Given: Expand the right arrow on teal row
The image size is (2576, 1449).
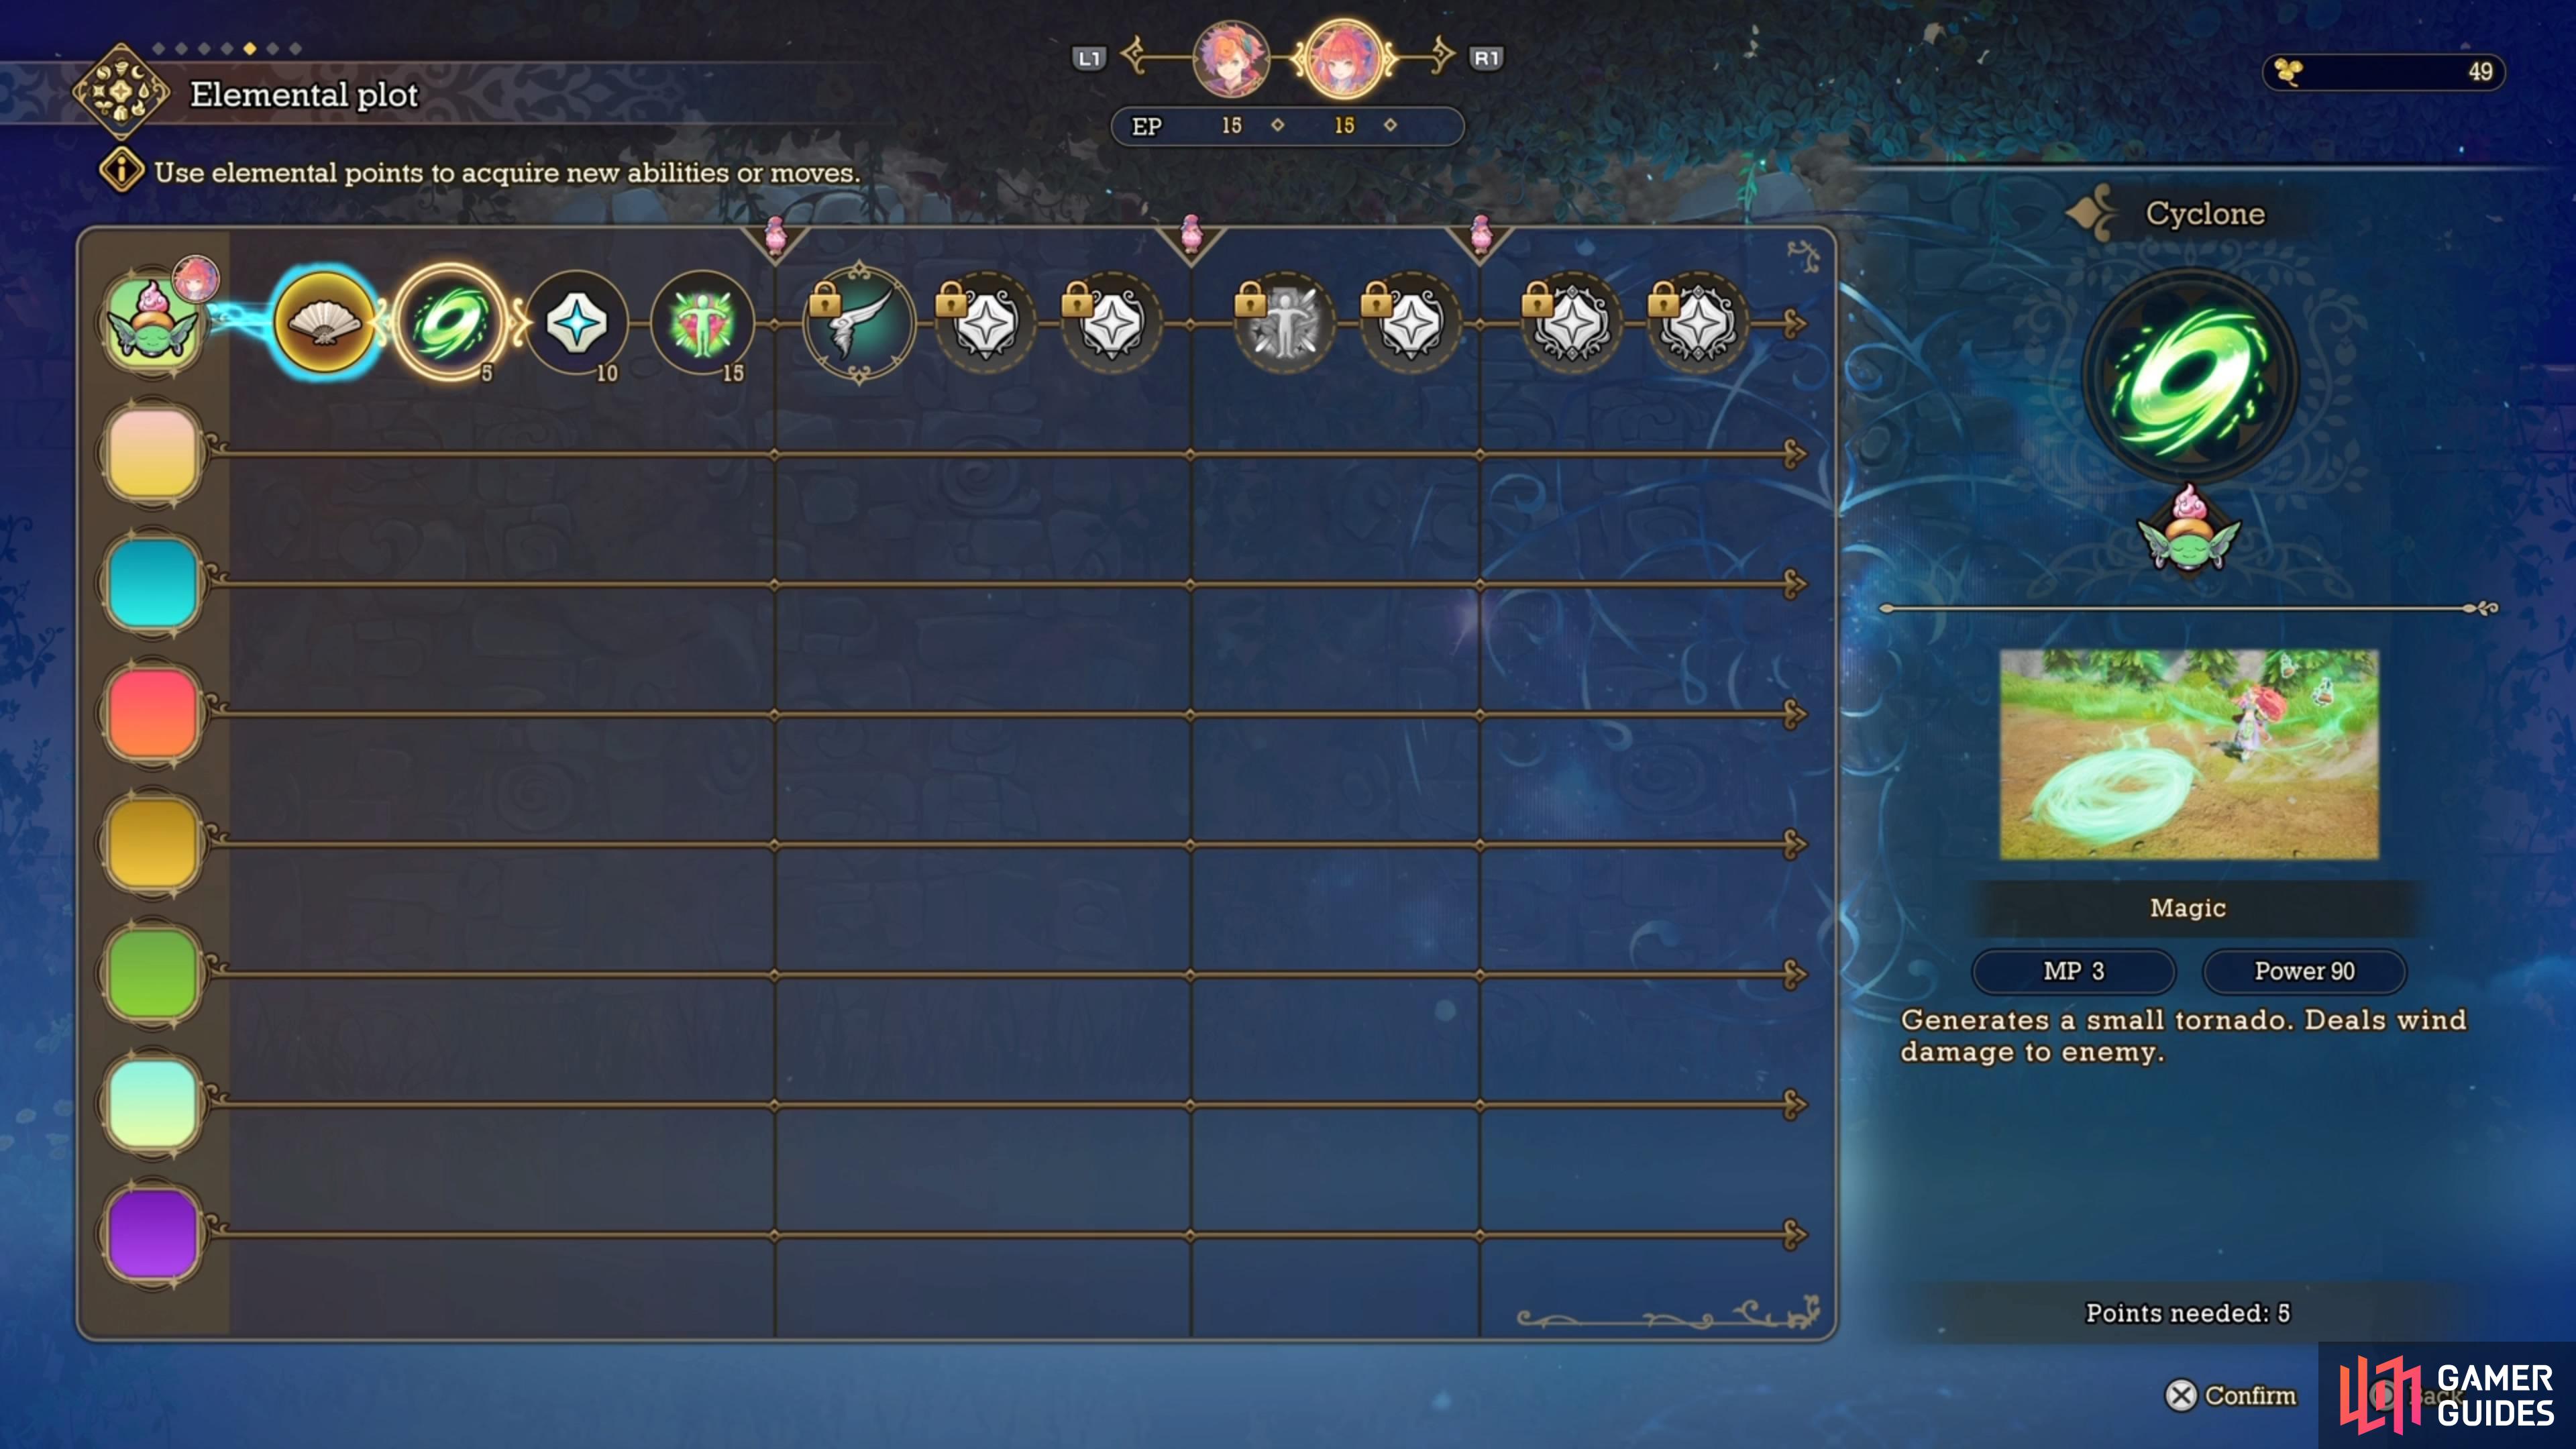Looking at the screenshot, I should pos(1798,580).
